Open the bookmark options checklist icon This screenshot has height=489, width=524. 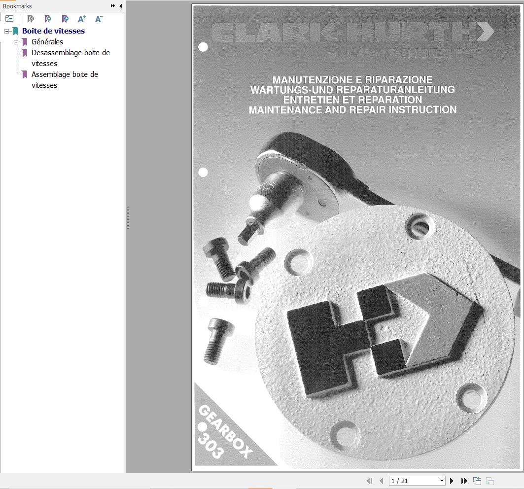click(9, 19)
